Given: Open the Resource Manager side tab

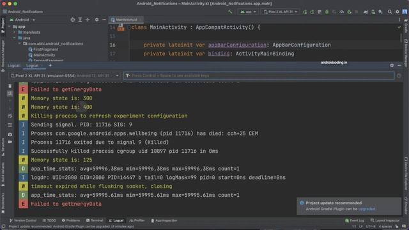Looking at the screenshot, I should [x=3, y=56].
